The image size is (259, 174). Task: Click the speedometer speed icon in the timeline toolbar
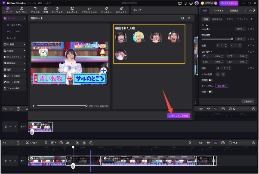(61, 143)
